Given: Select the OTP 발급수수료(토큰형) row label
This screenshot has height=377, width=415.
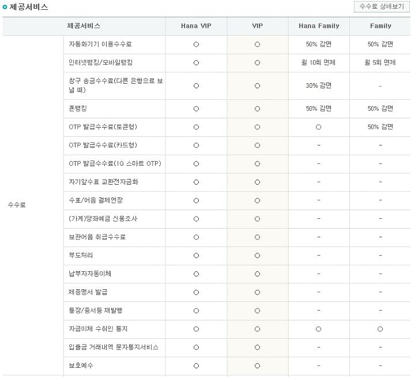Looking at the screenshot, I should point(103,127).
